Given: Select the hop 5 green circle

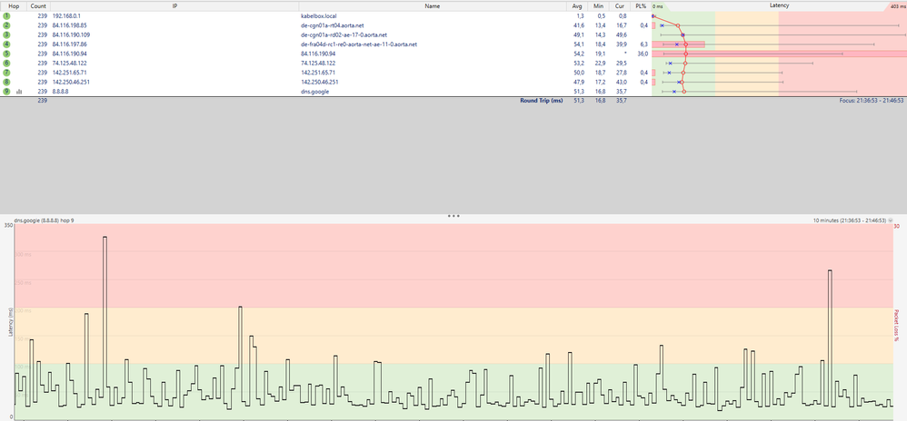Looking at the screenshot, I should pyautogui.click(x=6, y=54).
